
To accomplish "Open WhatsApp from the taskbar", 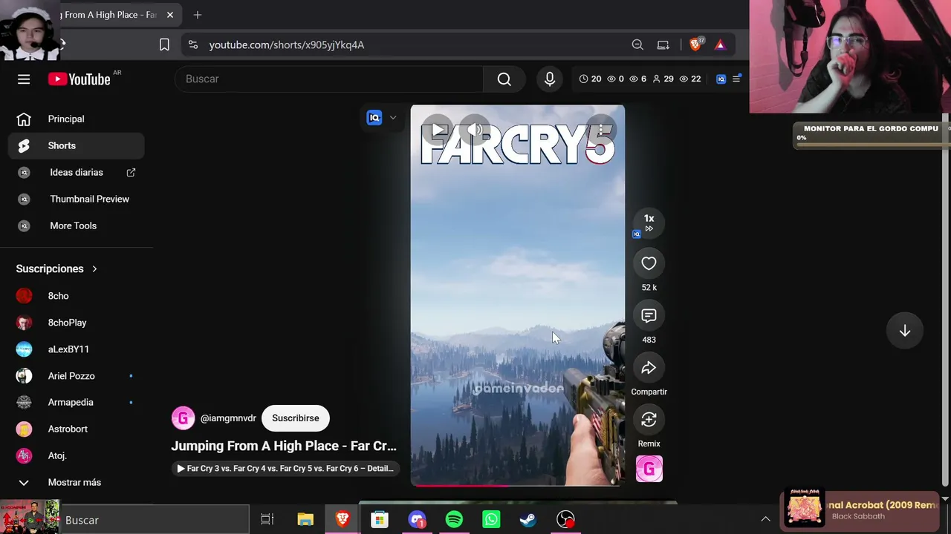I will [x=491, y=520].
